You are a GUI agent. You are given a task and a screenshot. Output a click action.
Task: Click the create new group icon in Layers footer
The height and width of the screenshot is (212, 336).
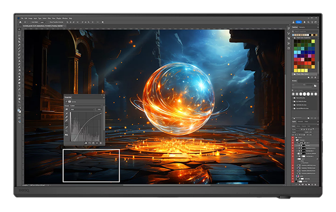[x=309, y=185]
